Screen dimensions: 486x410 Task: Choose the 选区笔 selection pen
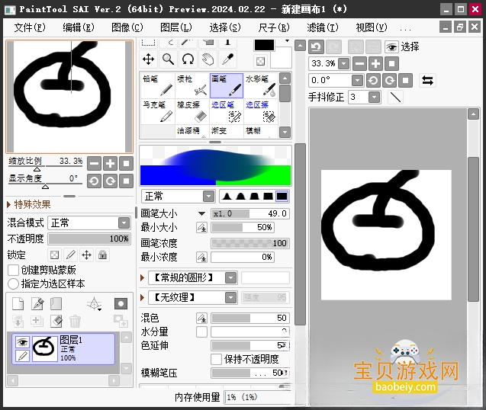tap(227, 111)
